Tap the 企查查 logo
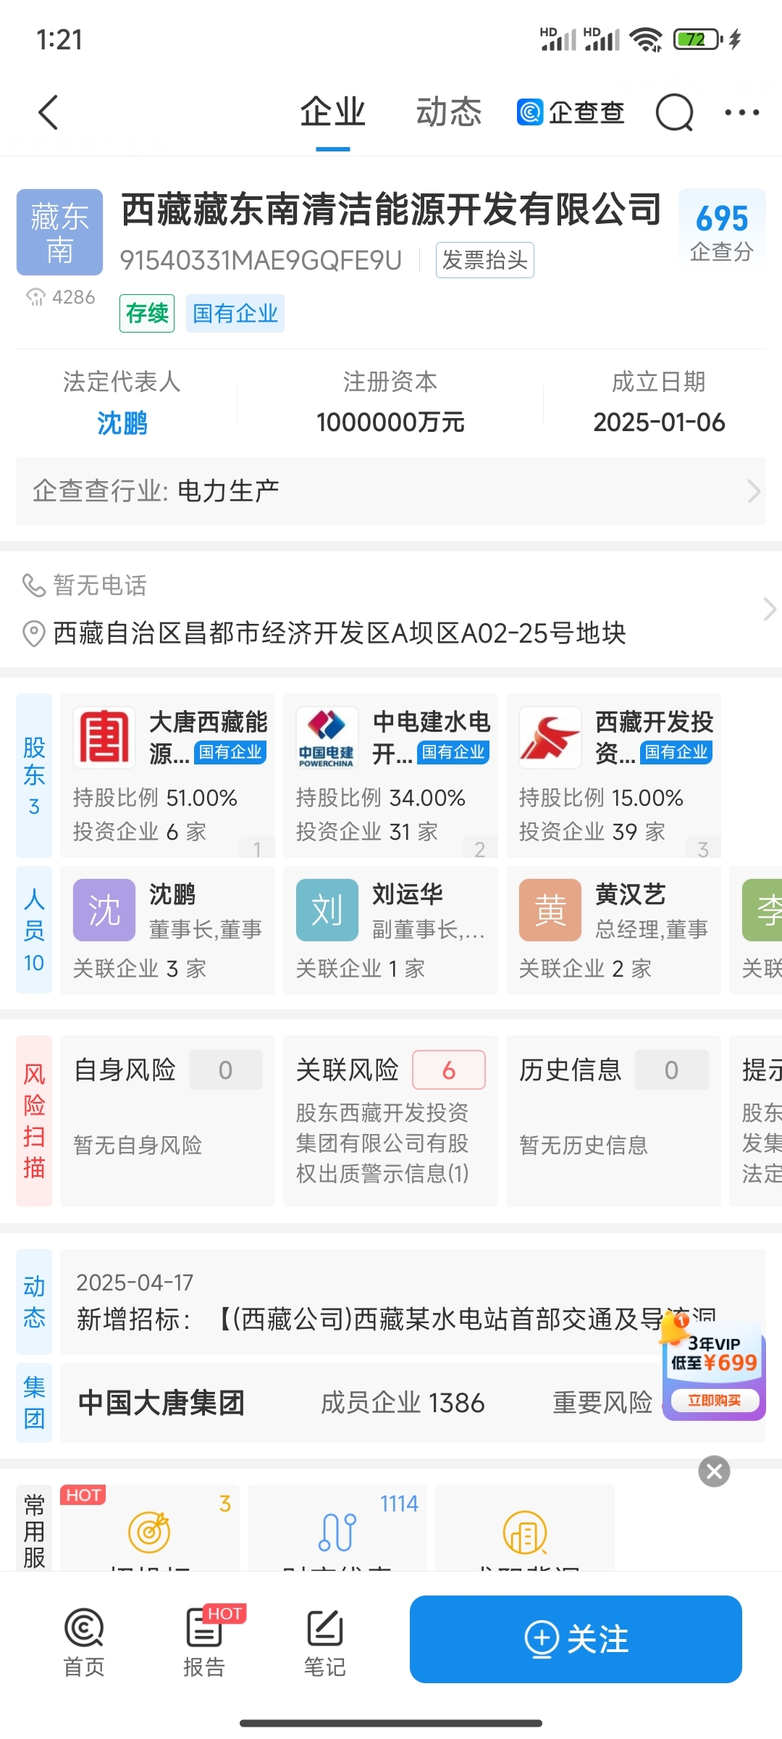 [x=571, y=112]
